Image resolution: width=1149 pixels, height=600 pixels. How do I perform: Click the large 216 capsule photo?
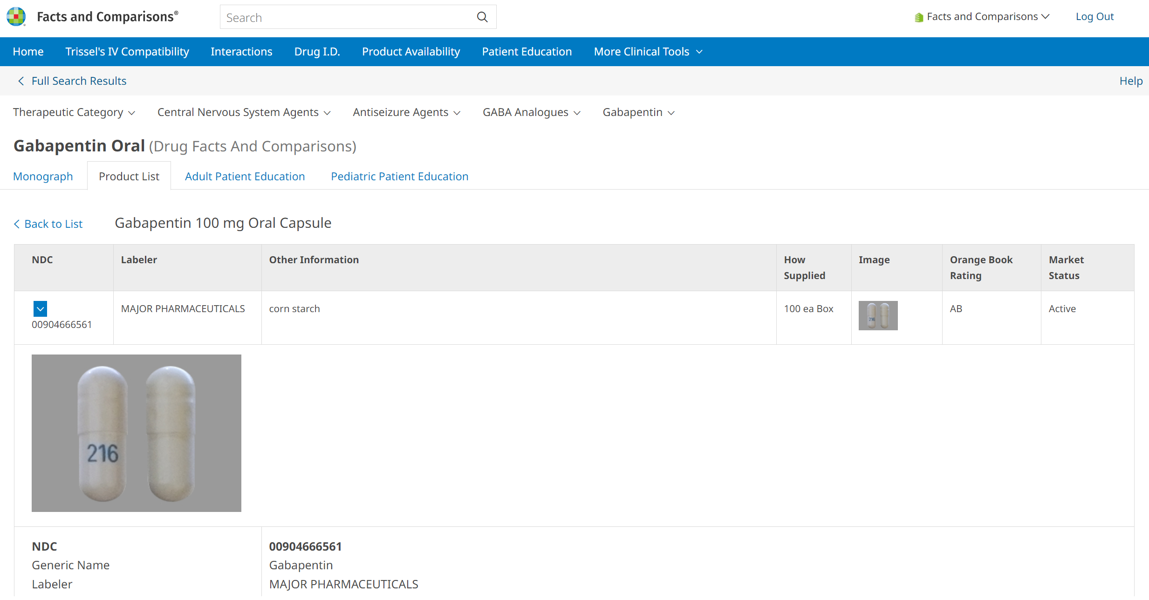[x=136, y=433]
